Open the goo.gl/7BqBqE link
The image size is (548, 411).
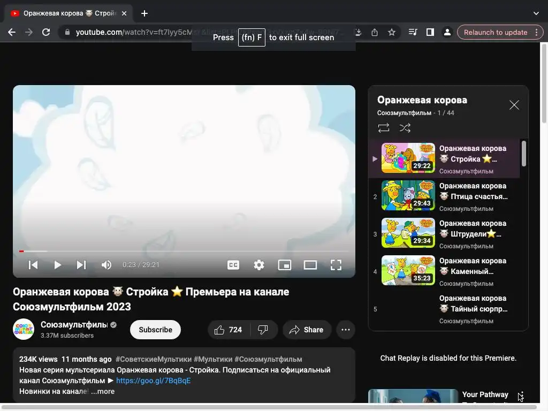tap(154, 380)
